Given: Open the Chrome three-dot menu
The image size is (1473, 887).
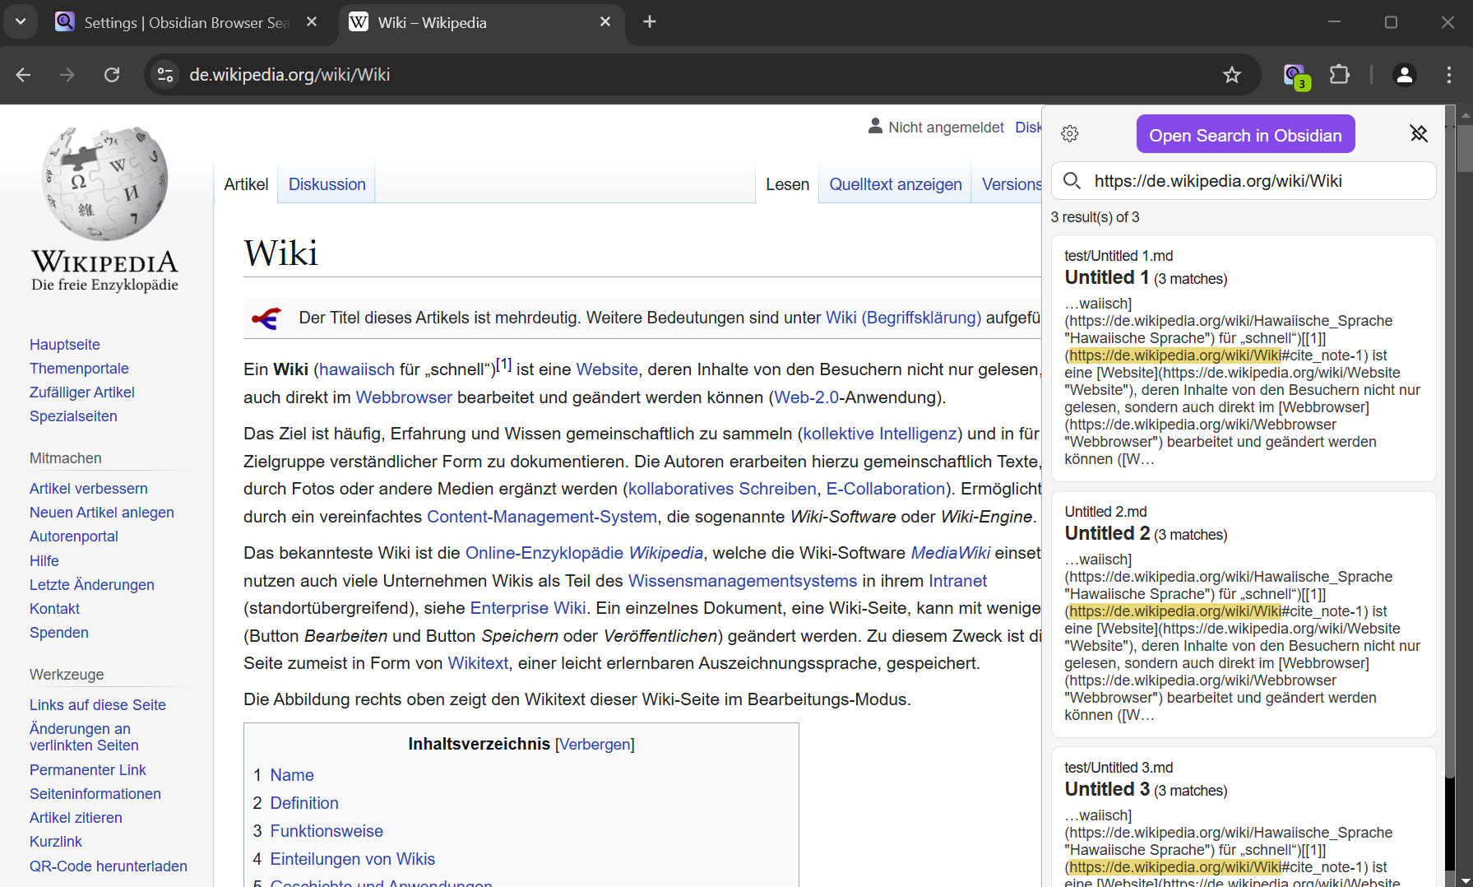Looking at the screenshot, I should (x=1448, y=75).
